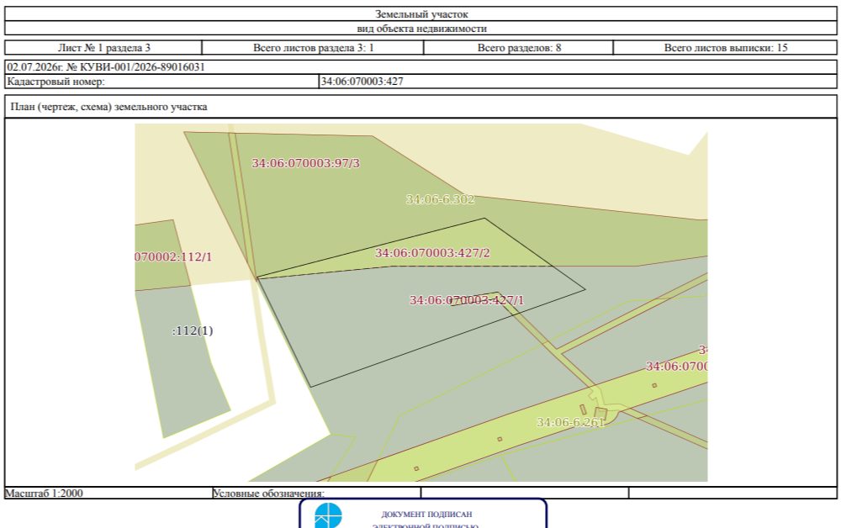Click parcel label 34:06:070003:97/3 on map
Screen dimensions: 857x528
point(305,163)
